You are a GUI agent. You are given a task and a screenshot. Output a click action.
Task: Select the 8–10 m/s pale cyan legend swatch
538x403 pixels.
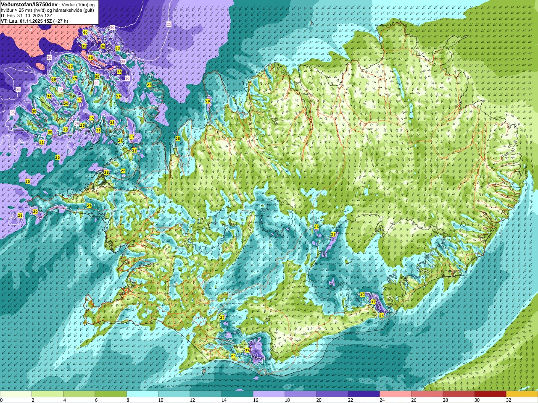pyautogui.click(x=142, y=394)
